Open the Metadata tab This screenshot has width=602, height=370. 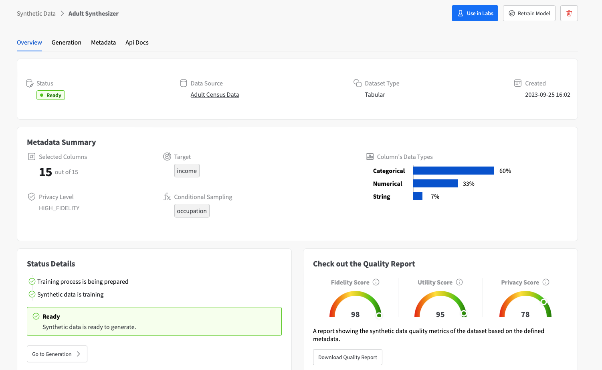pyautogui.click(x=103, y=43)
